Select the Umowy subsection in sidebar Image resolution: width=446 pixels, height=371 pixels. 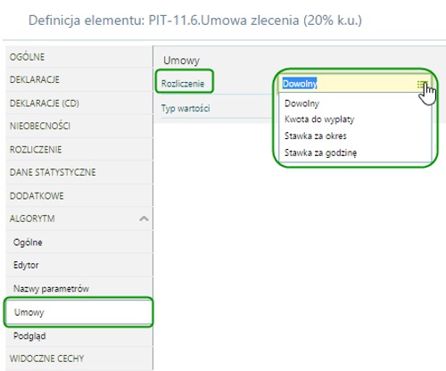click(x=79, y=312)
